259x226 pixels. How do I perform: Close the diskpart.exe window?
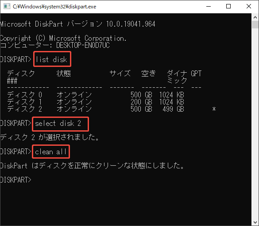pos(248,7)
